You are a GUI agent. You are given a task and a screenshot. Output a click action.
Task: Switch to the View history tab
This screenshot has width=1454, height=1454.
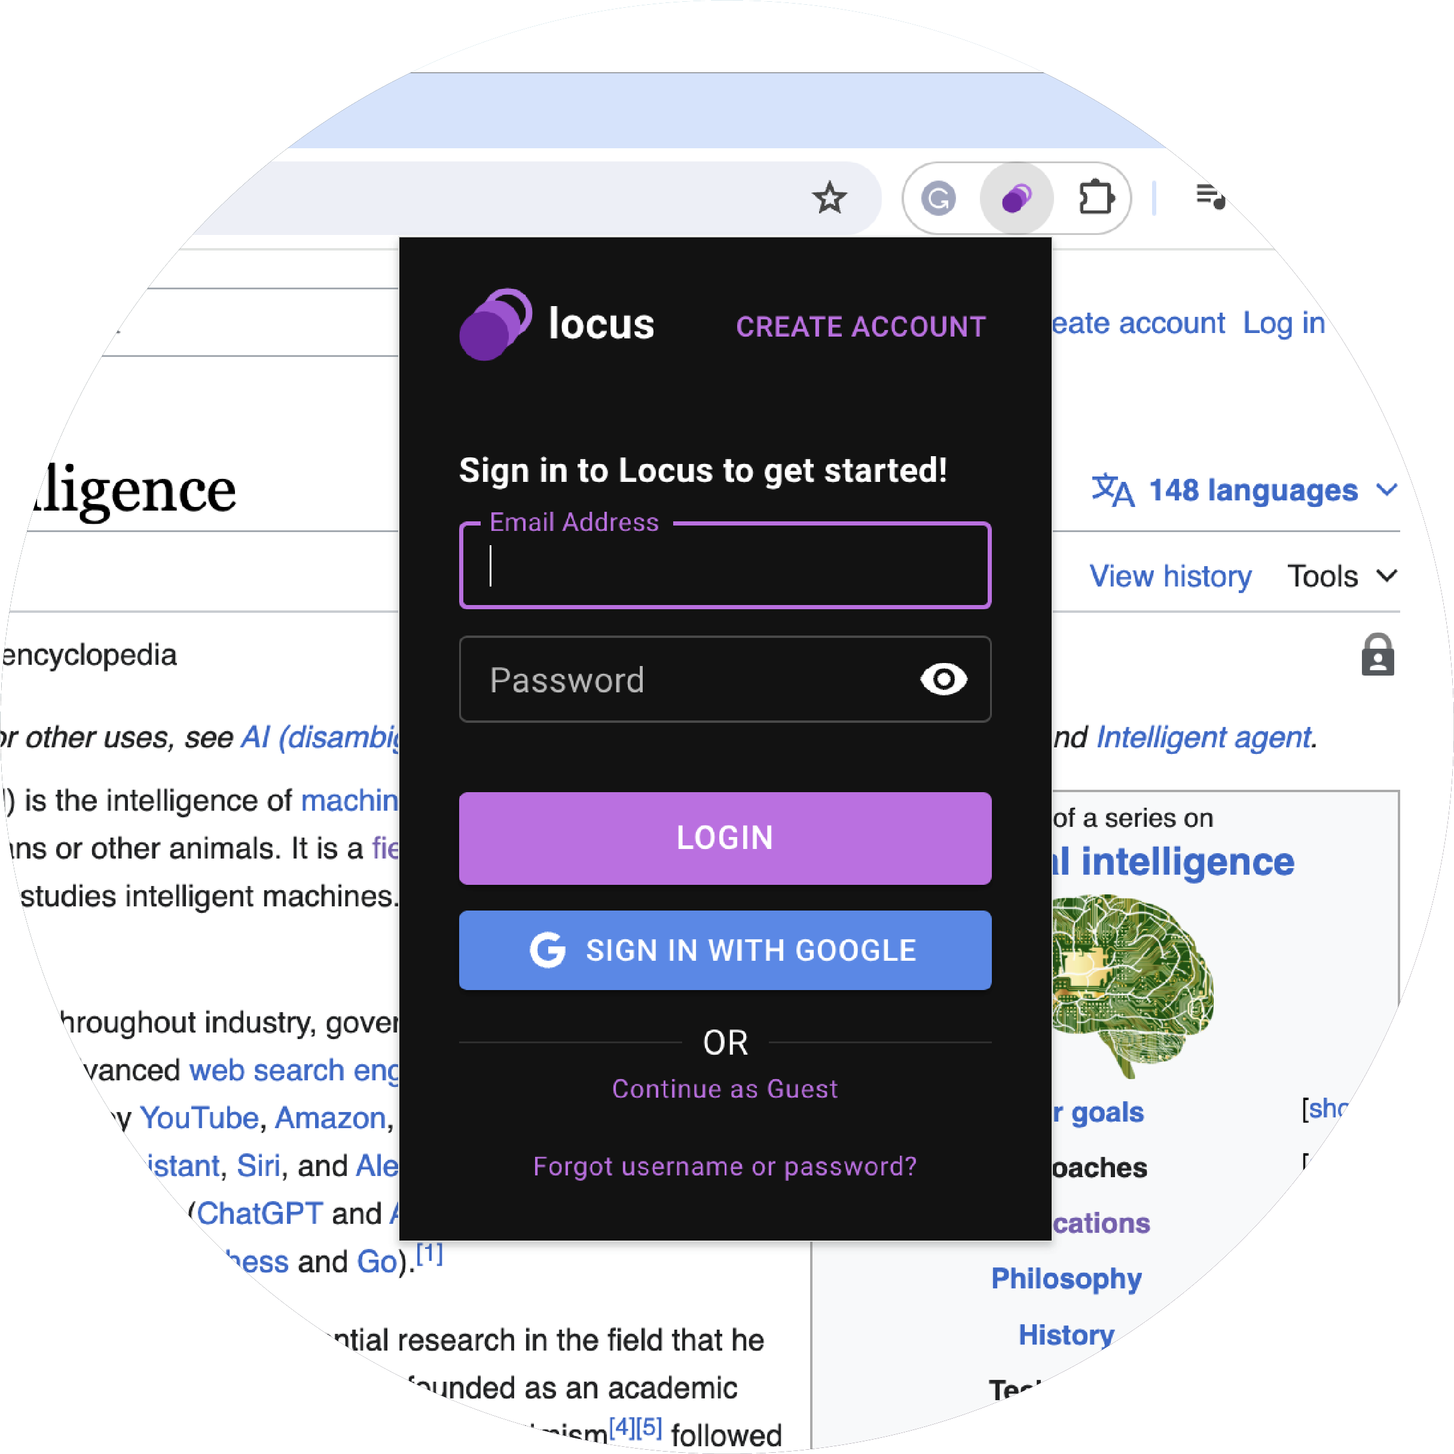pos(1170,576)
